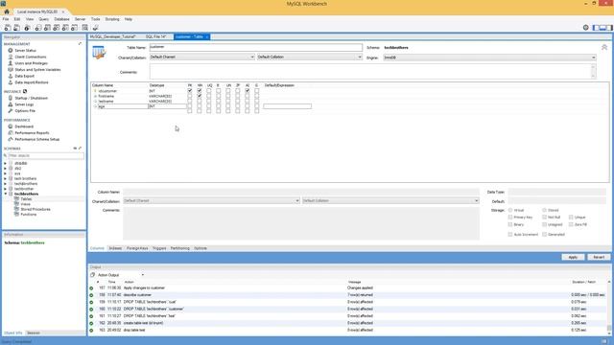Switch to the Session tab in Information panel
The width and height of the screenshot is (614, 345).
click(x=34, y=333)
